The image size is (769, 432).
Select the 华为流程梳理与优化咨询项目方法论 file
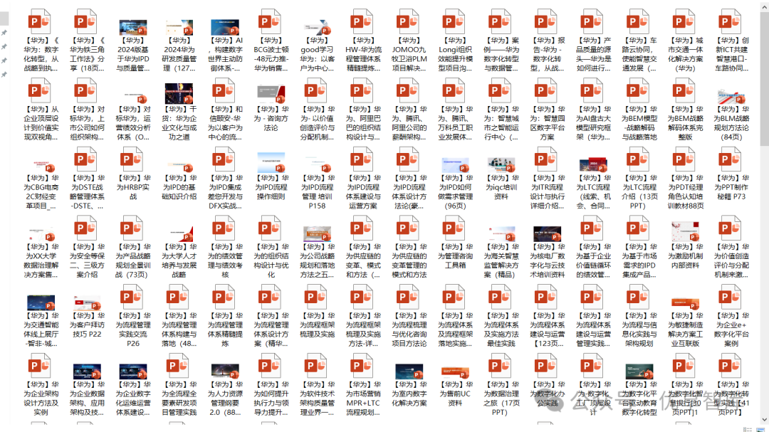(x=409, y=297)
